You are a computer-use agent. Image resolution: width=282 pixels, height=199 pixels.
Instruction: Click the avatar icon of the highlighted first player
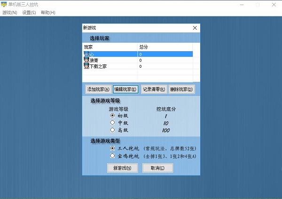pos(86,54)
